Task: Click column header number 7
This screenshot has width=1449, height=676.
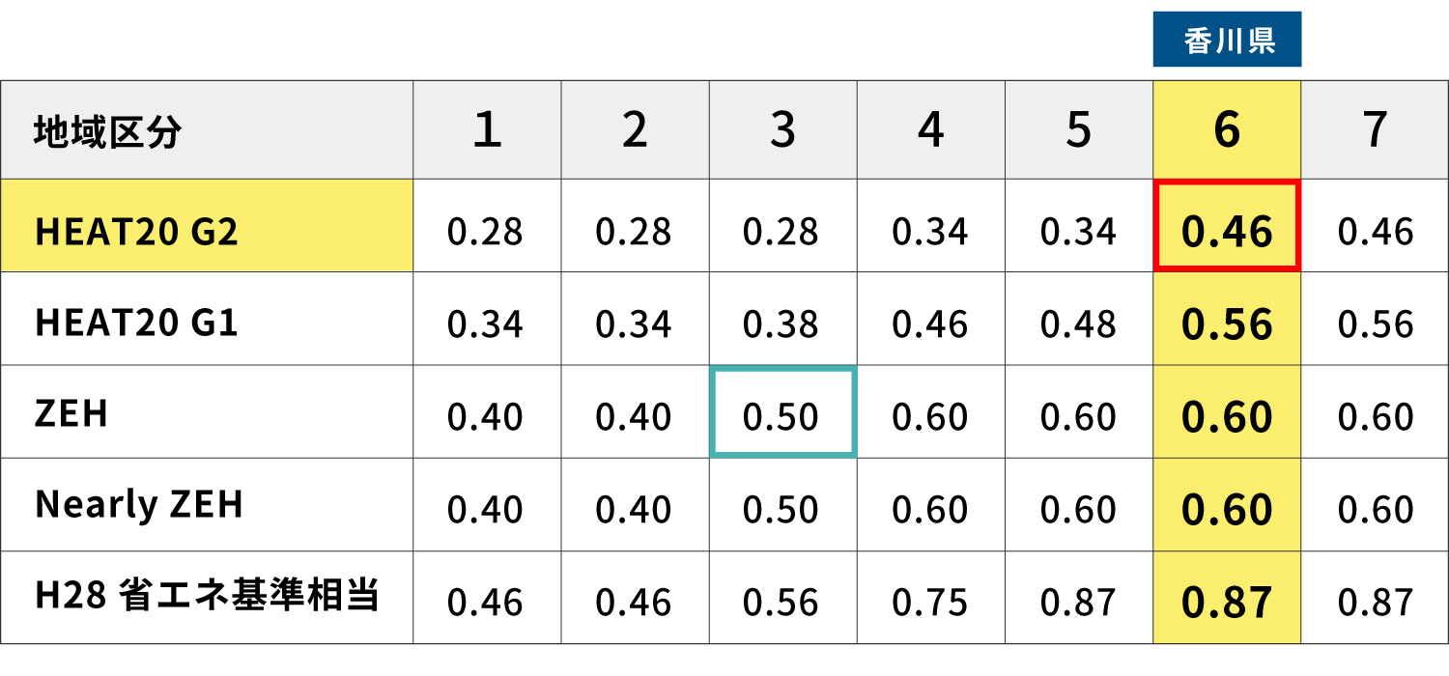Action: [1375, 130]
